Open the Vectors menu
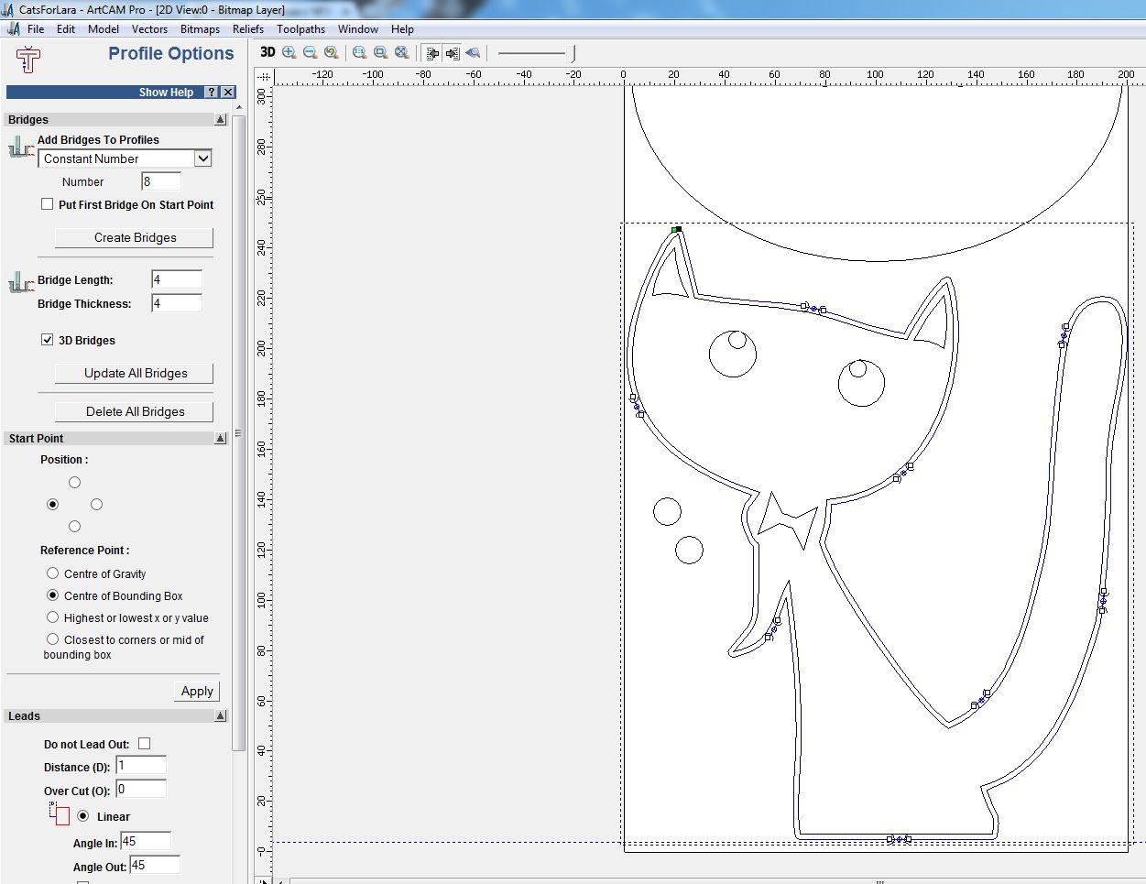This screenshot has height=884, width=1146. (x=149, y=29)
